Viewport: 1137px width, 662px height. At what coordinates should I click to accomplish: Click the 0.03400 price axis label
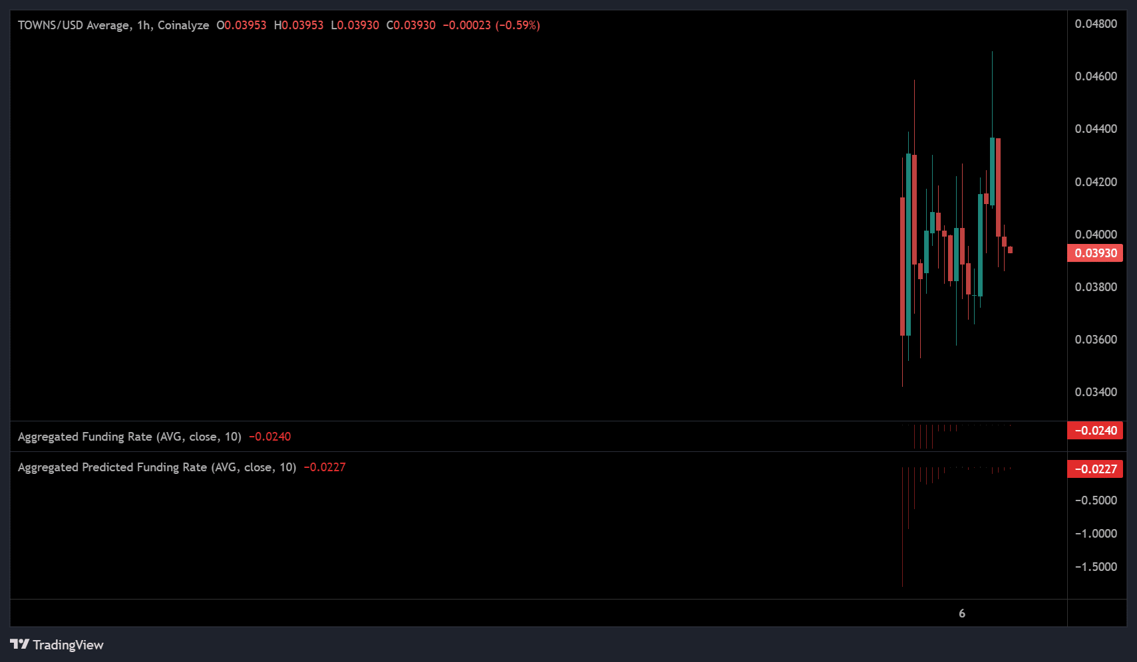click(x=1096, y=392)
